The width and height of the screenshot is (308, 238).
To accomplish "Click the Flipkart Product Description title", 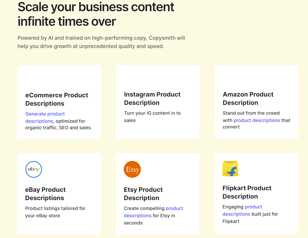I will [x=247, y=192].
